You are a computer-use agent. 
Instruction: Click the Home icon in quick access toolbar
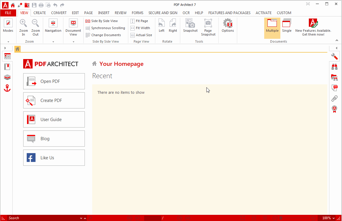13,5
